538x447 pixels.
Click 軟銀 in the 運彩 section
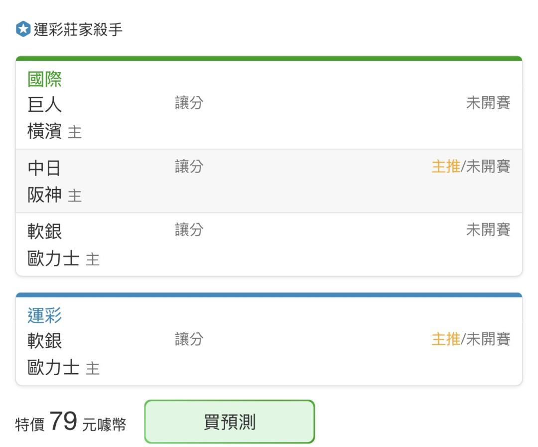pyautogui.click(x=45, y=341)
